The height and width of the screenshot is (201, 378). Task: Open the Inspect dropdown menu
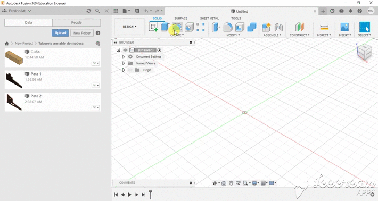coord(324,35)
